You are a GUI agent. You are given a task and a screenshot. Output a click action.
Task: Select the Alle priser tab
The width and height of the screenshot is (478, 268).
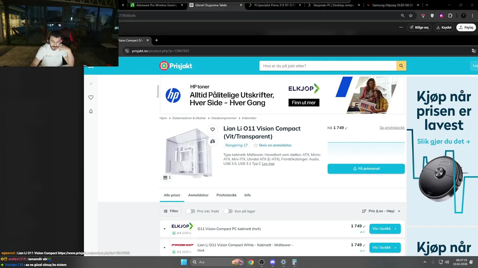click(172, 195)
